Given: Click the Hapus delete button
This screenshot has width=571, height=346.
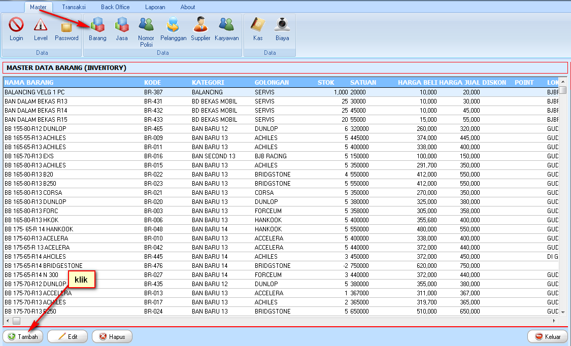Looking at the screenshot, I should click(x=112, y=336).
